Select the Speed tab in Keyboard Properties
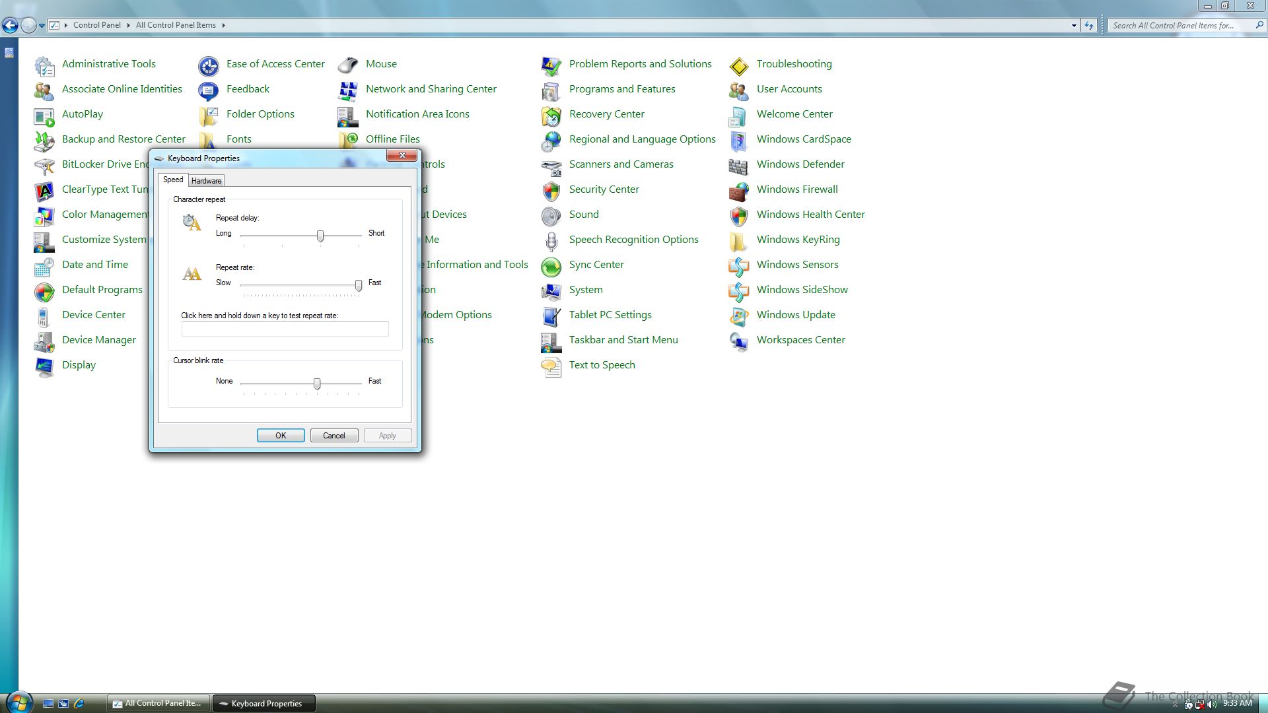1268x713 pixels. click(x=173, y=180)
